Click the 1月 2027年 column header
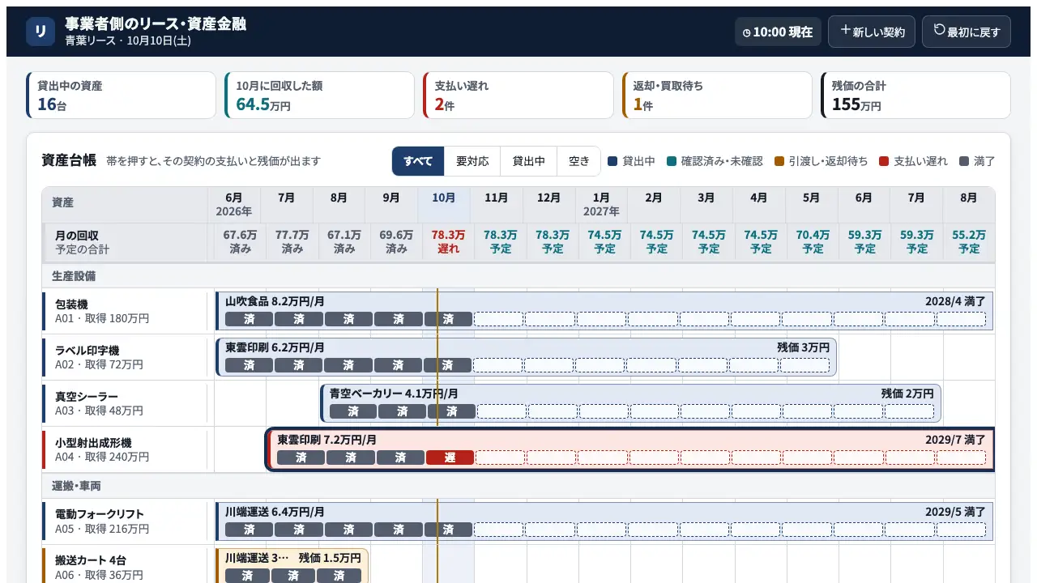 601,205
